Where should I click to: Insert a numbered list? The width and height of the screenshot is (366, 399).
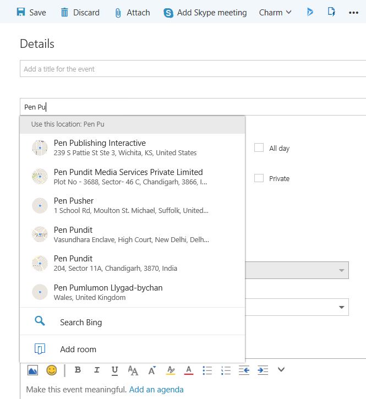point(226,370)
